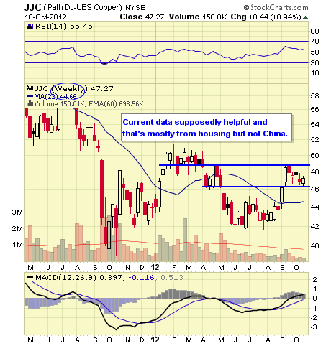Click the 46 label on price axis
Screen dimensions: 331x346
314,190
